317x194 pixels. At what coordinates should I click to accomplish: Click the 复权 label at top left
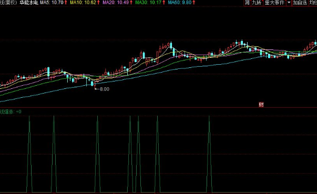(x=11, y=3)
